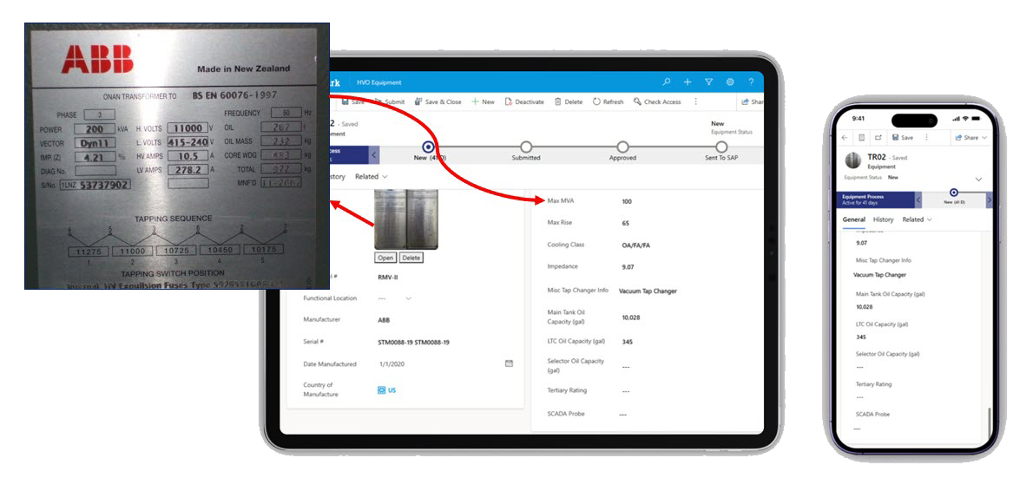Image resolution: width=1033 pixels, height=484 pixels.
Task: Click LTC Oil Capacity value 345 on tablet
Action: [x=627, y=342]
